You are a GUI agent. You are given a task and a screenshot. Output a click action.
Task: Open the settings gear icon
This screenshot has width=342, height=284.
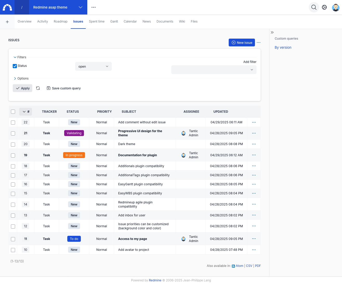point(324,7)
